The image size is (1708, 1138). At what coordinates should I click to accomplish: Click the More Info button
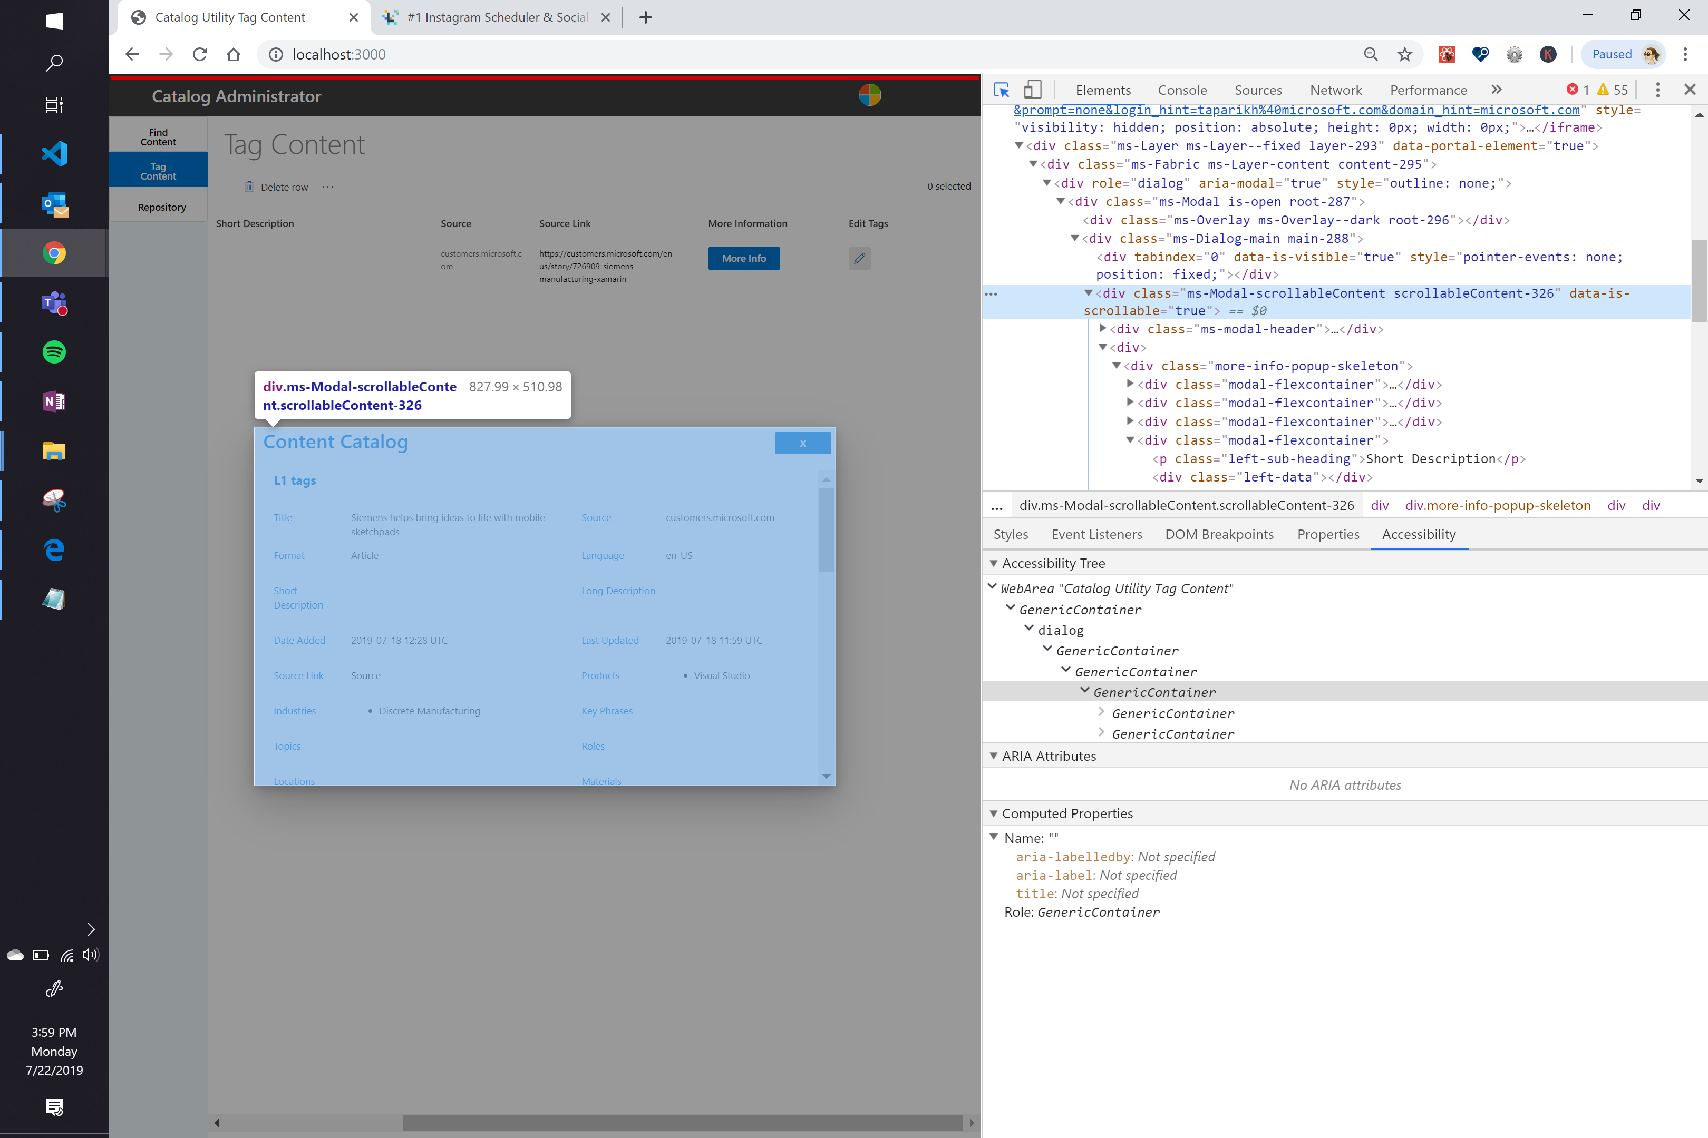pos(743,258)
